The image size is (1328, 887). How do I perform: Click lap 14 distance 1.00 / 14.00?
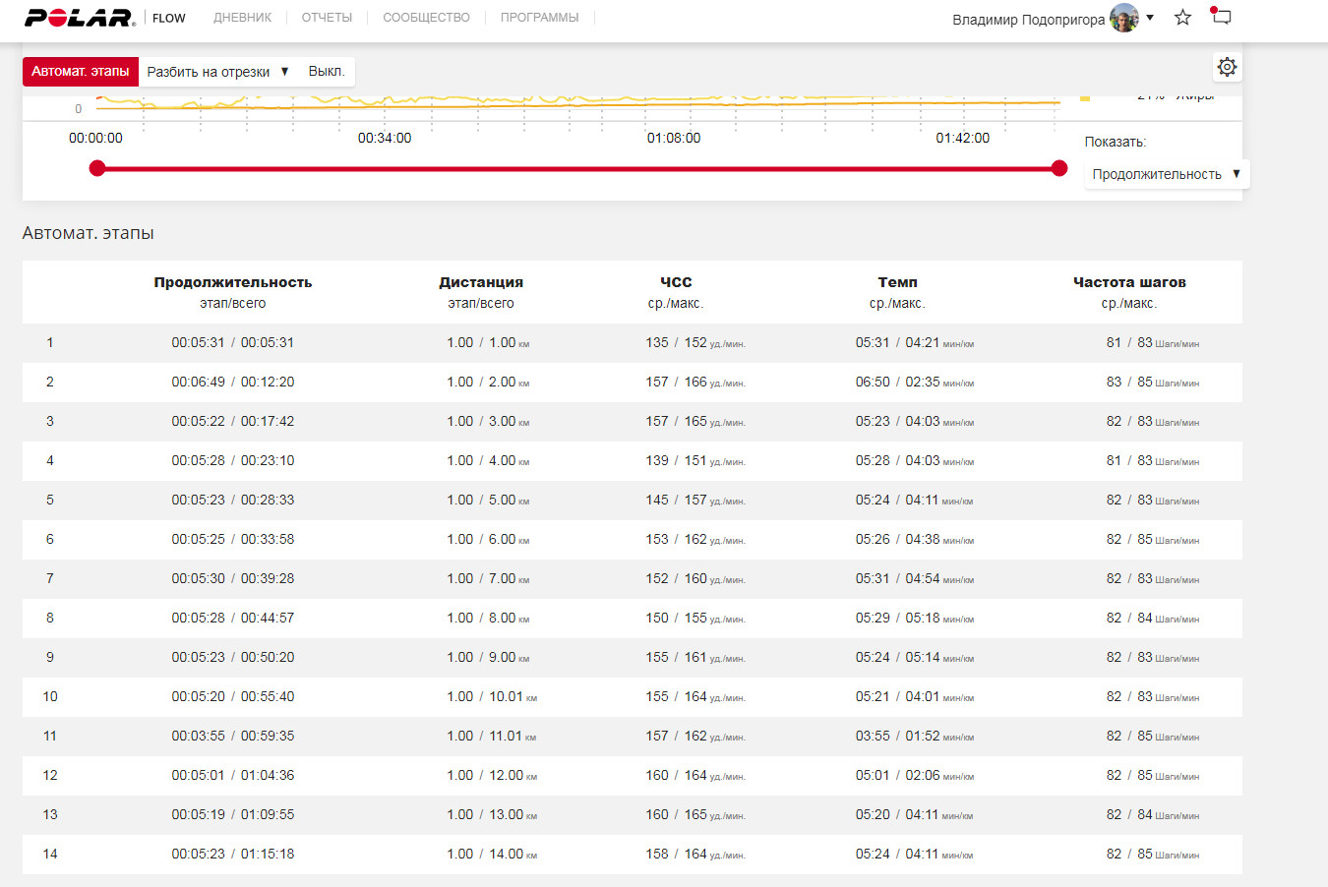492,854
